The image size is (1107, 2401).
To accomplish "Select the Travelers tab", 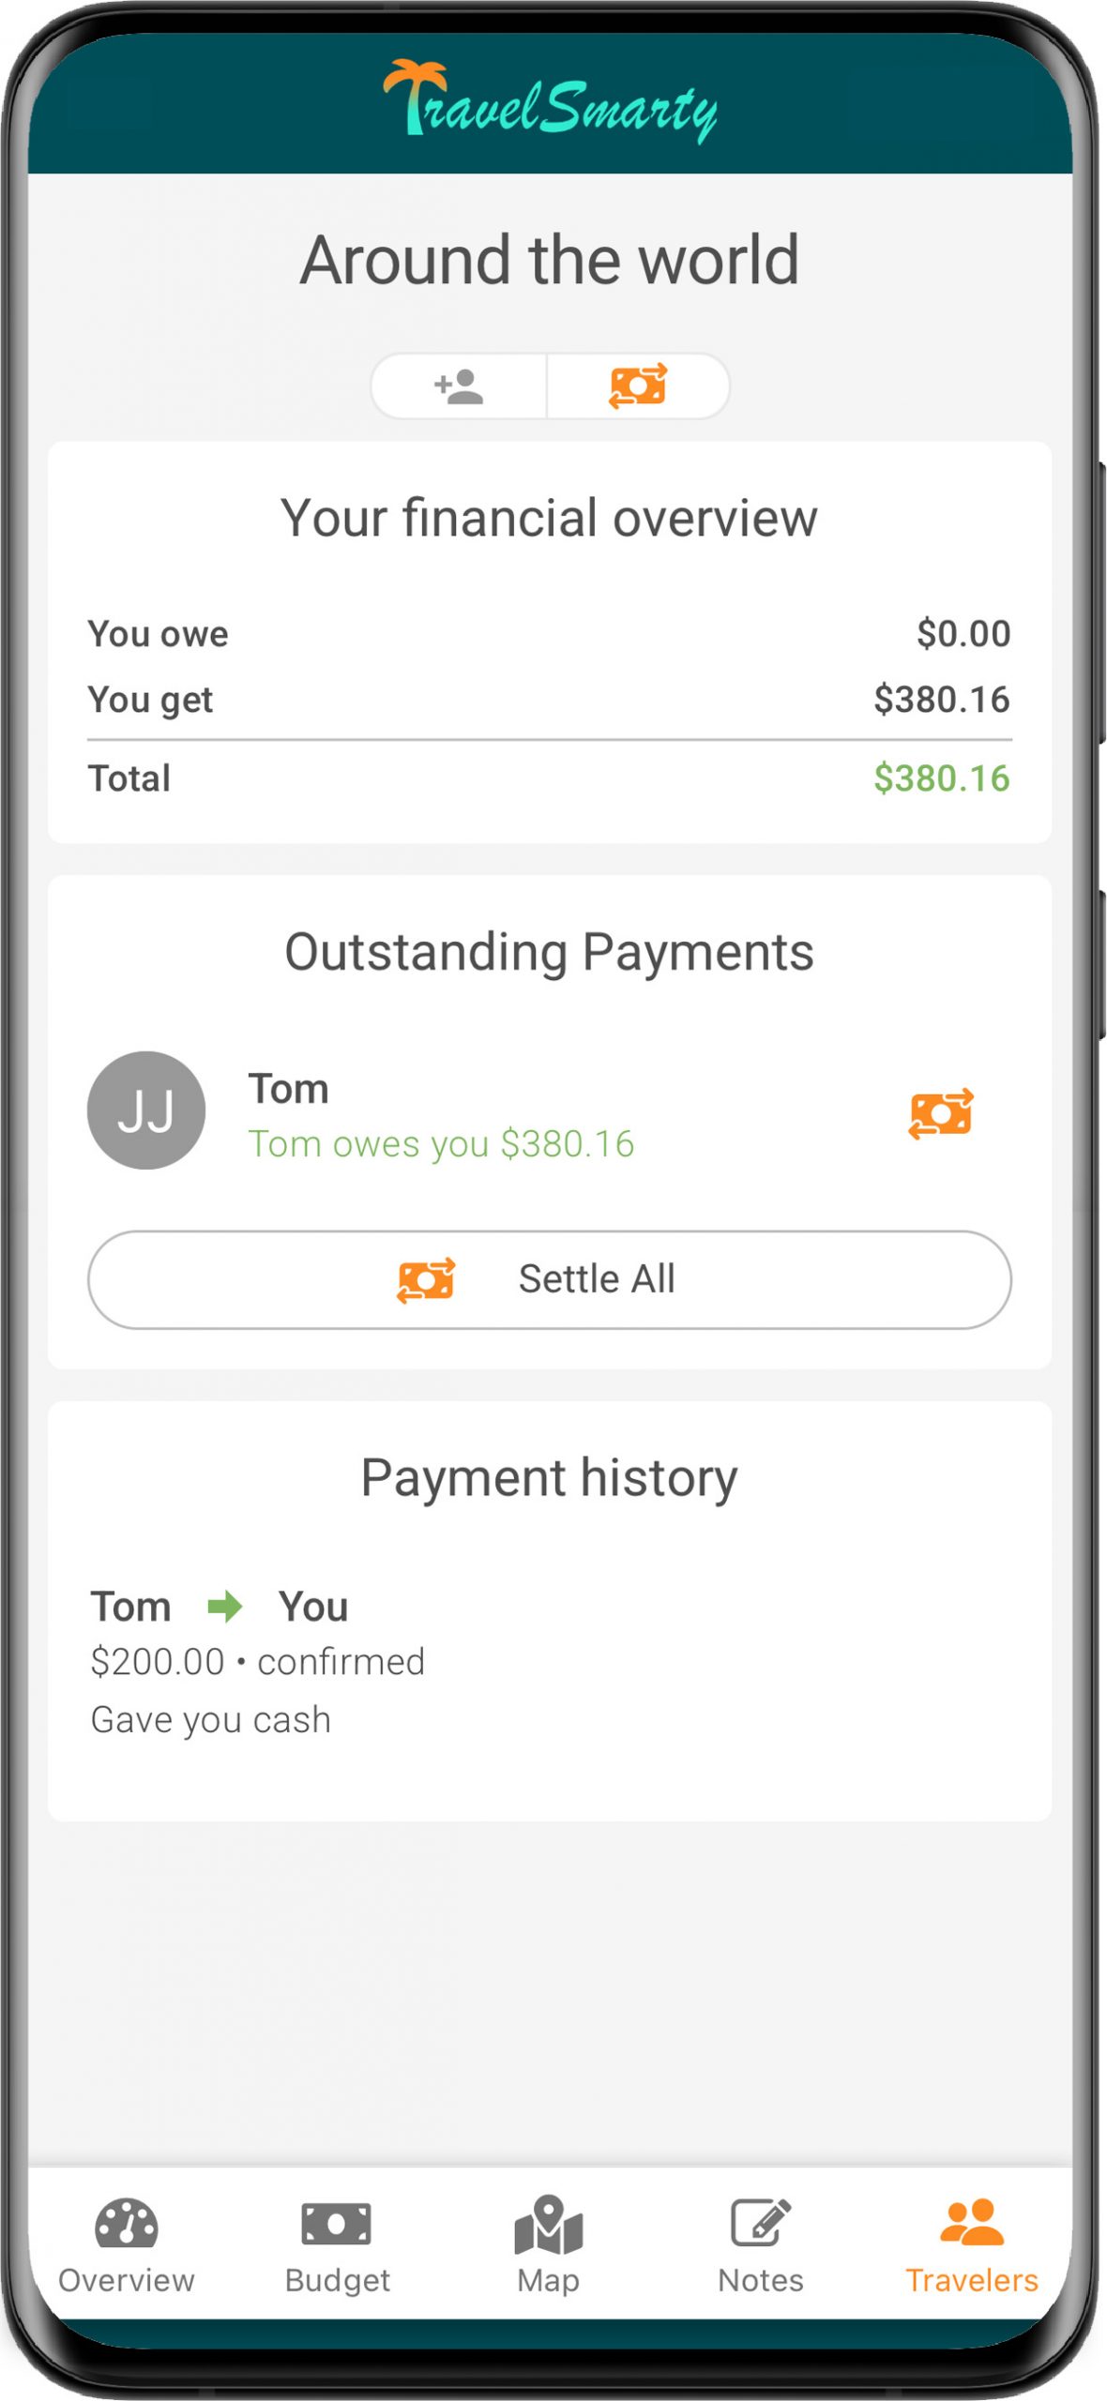I will [971, 2244].
